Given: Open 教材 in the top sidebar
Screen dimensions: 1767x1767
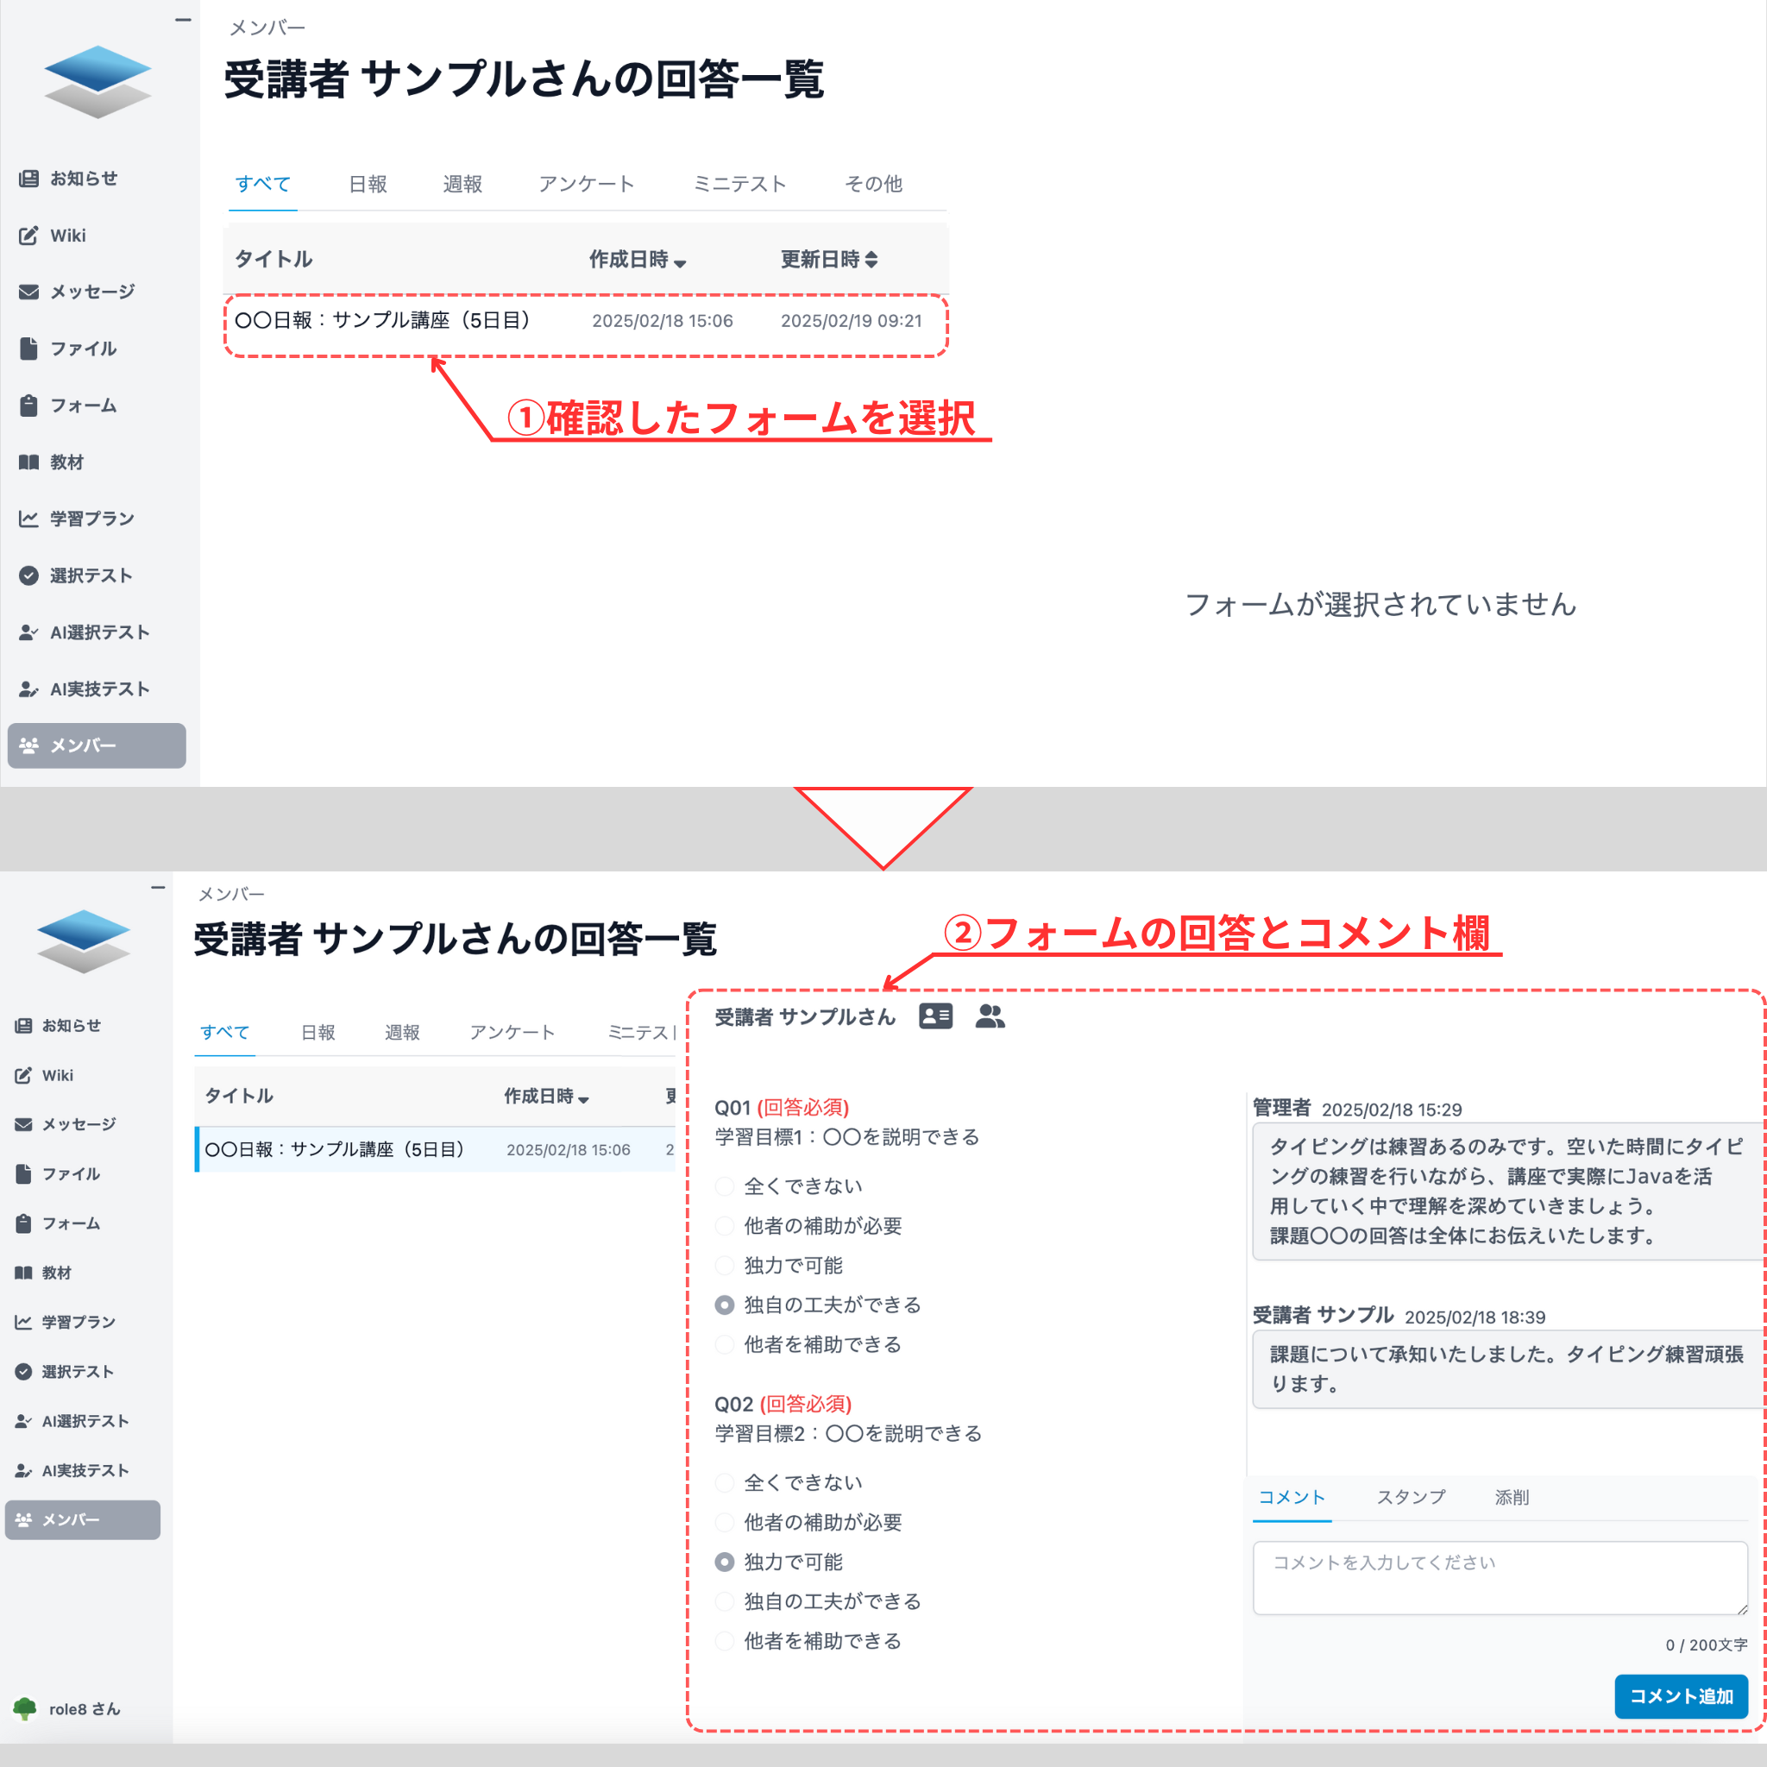Looking at the screenshot, I should 66,462.
